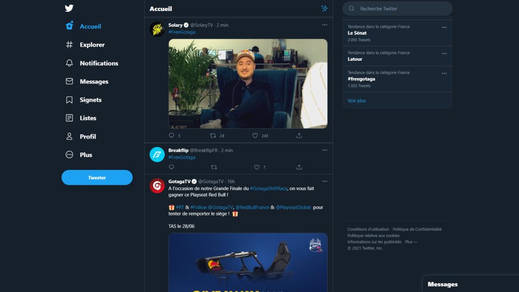Screen dimensions: 519x292
Task: Open the more menu on GotagaTV's tweet
Action: pos(324,180)
